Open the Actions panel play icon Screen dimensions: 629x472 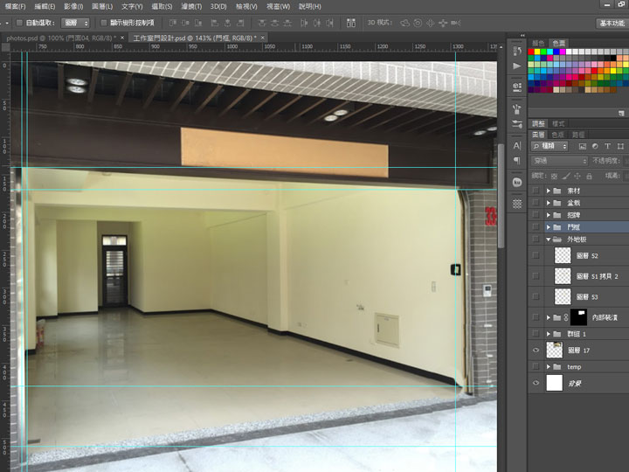pos(517,66)
